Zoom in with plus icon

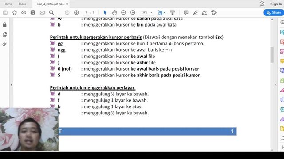(133, 13)
